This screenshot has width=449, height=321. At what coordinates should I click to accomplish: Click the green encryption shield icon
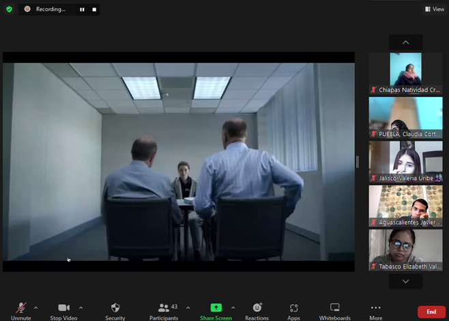[9, 9]
